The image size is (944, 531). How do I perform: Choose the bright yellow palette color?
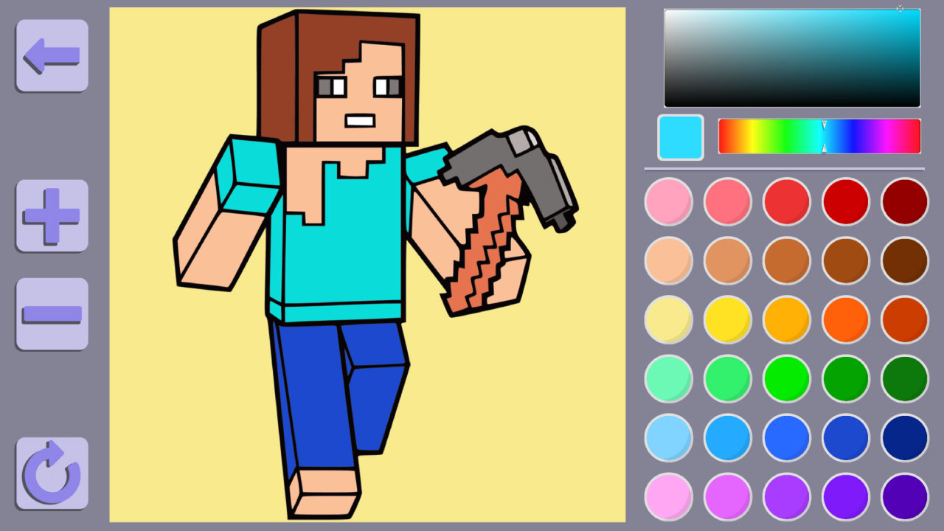[x=727, y=319]
